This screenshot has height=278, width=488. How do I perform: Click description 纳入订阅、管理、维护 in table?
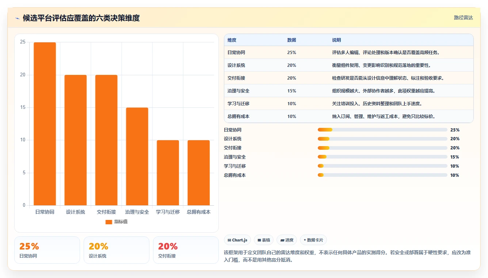pos(384,117)
